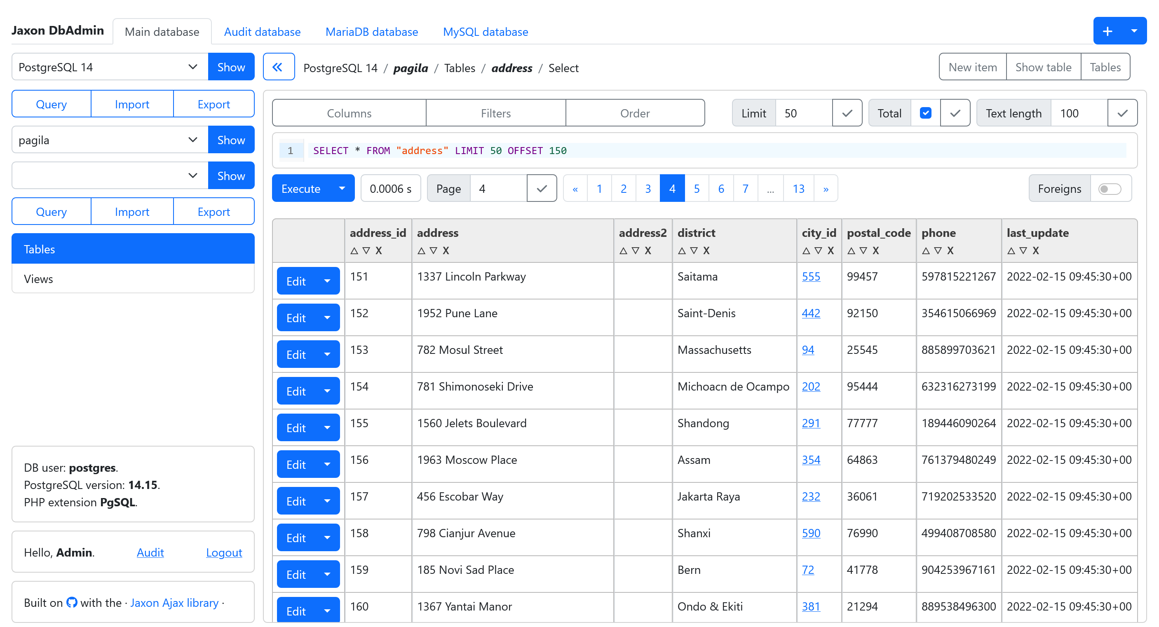Viewport: 1159px width, 627px height.
Task: Clear address2 column sort X
Action: (648, 250)
